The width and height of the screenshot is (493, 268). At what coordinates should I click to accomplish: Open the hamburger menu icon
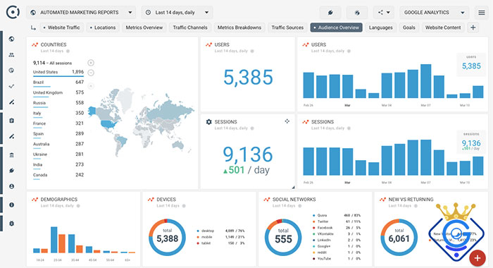pyautogui.click(x=481, y=13)
